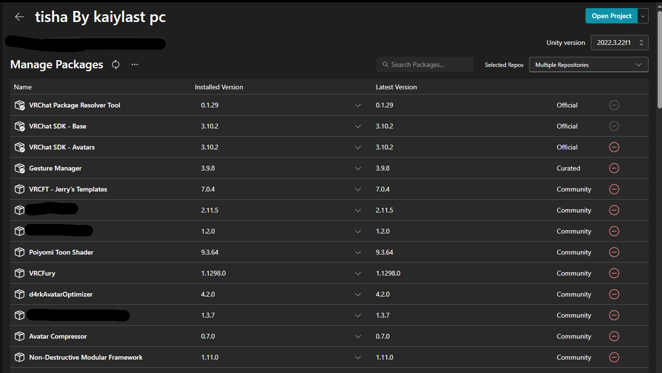
Task: Click the Latest Version column header
Action: (x=396, y=87)
